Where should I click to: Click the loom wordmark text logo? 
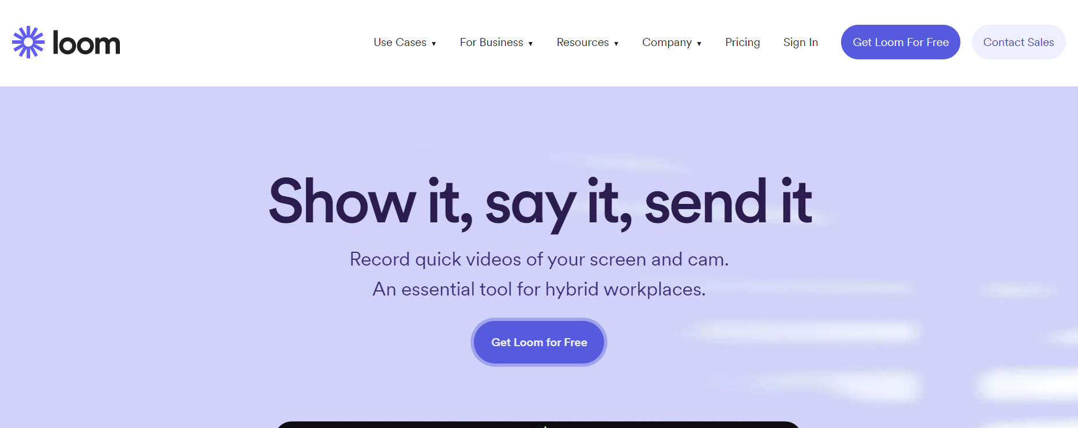[x=86, y=43]
